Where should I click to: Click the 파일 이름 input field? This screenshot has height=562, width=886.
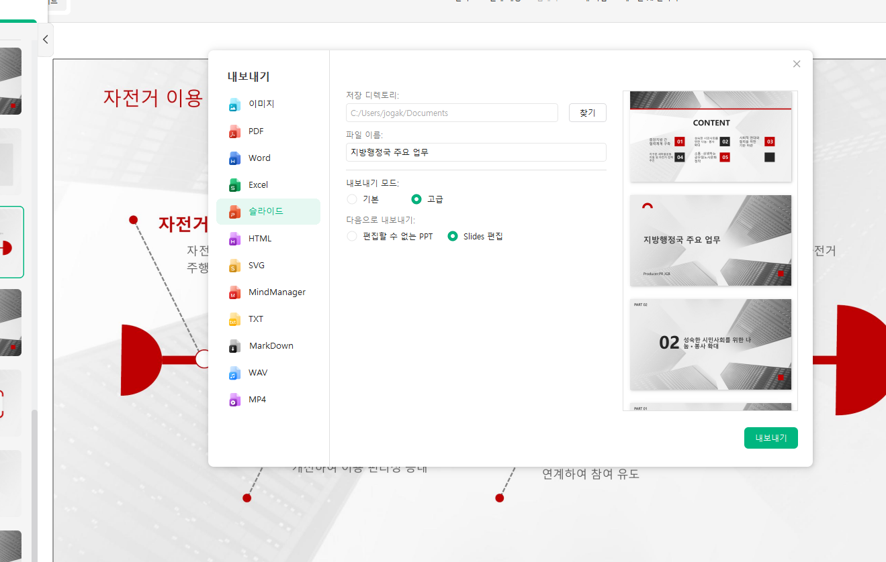pyautogui.click(x=476, y=152)
